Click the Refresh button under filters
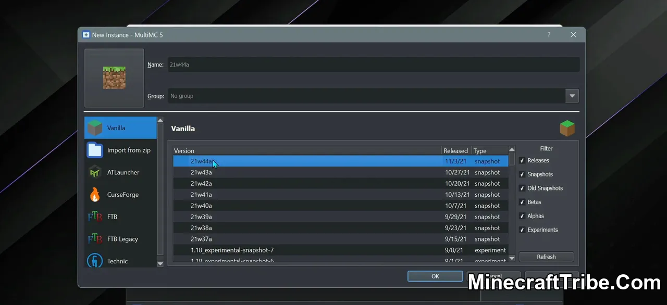 [x=546, y=257]
